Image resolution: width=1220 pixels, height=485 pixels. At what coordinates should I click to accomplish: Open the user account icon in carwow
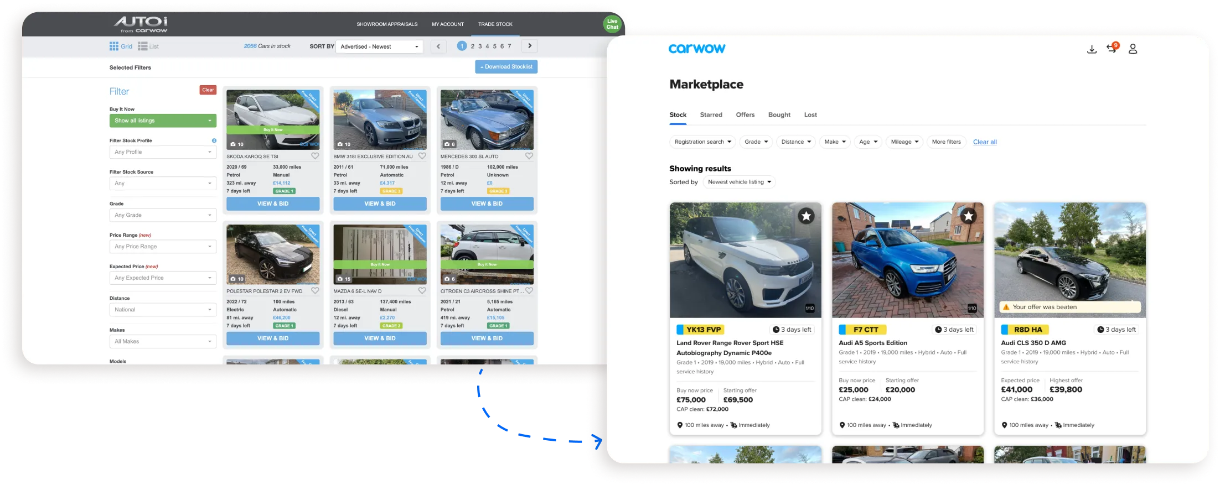point(1133,49)
